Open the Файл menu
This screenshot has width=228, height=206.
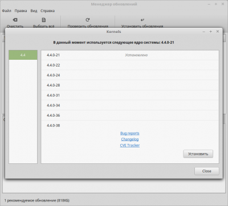point(7,11)
